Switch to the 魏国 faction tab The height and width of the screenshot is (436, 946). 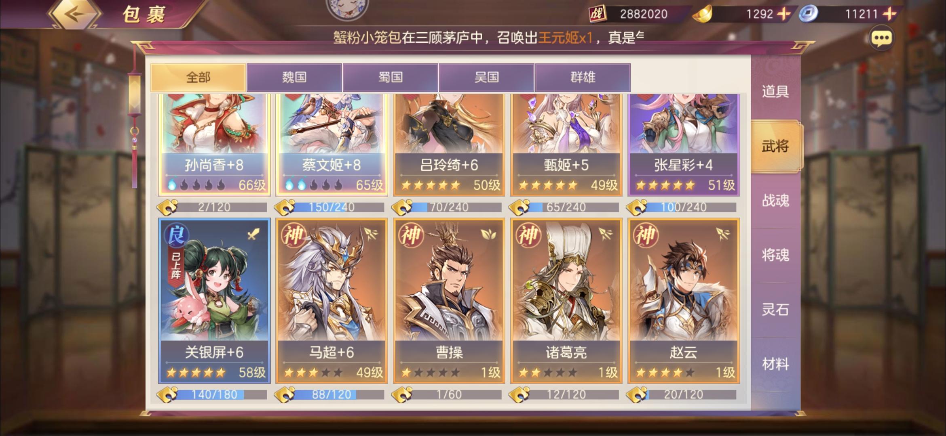click(294, 77)
